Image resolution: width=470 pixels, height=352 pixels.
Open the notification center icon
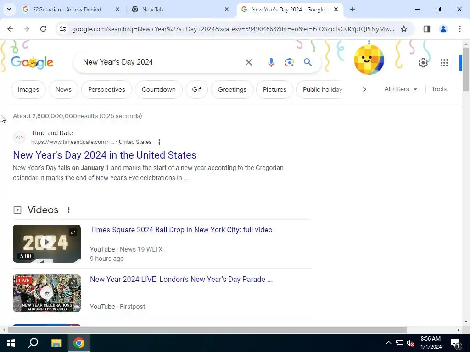click(455, 343)
